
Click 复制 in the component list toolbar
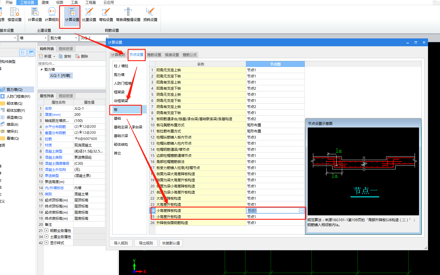point(65,56)
